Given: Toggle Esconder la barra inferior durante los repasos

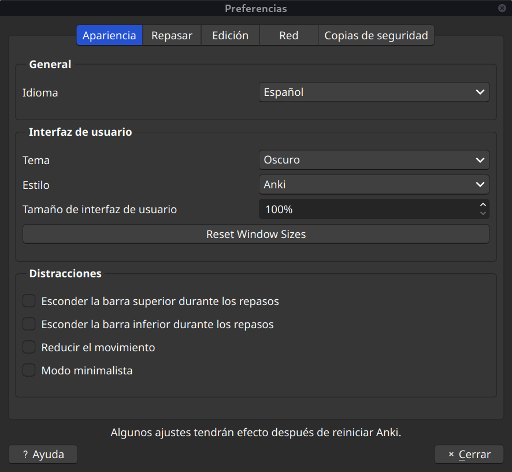Looking at the screenshot, I should point(29,324).
